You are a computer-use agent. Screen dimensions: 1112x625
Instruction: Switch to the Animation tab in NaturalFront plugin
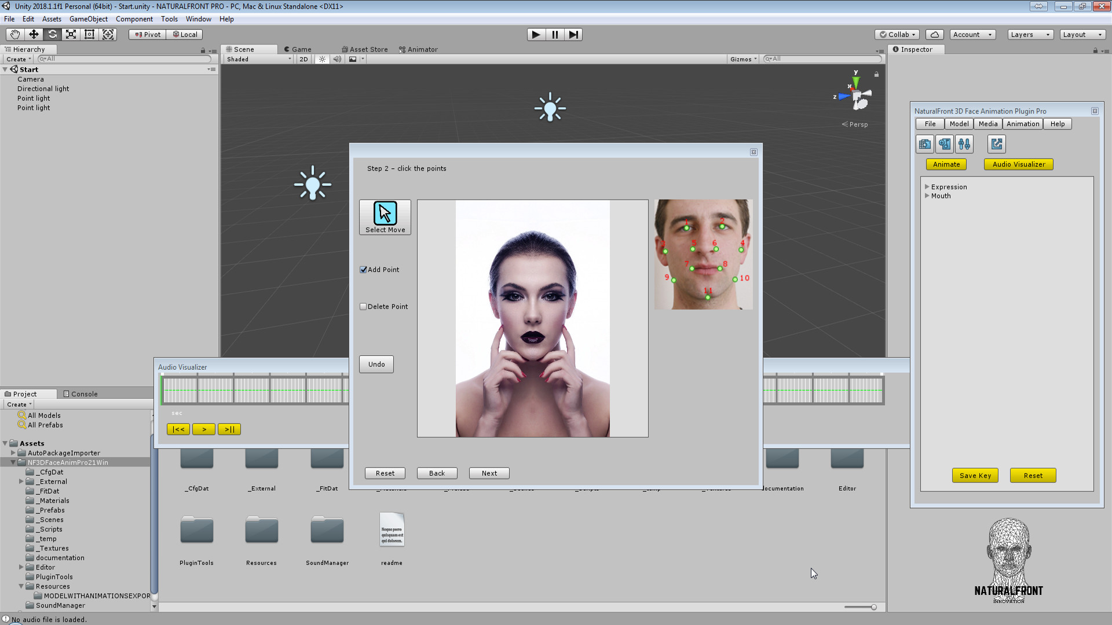click(x=1022, y=123)
